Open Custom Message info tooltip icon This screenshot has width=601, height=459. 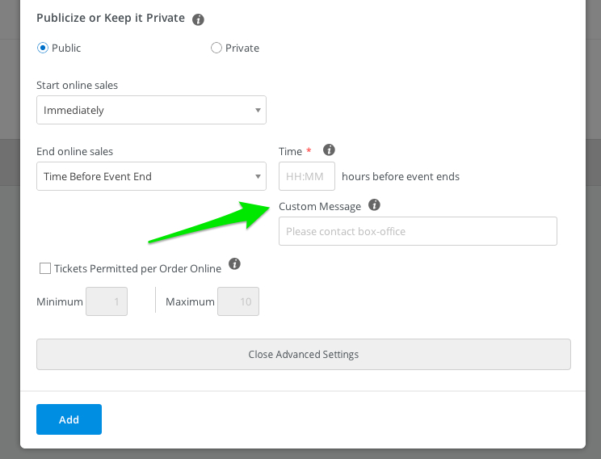pos(375,204)
